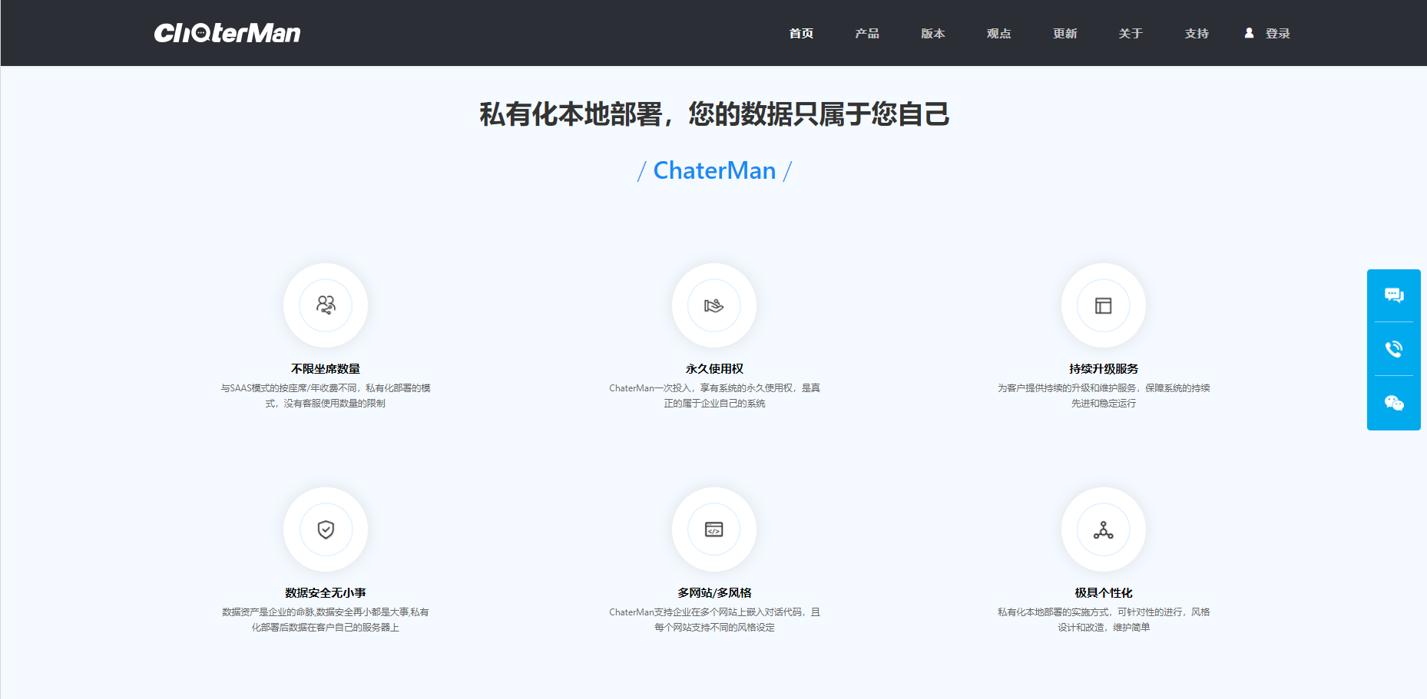Click the phone call sidebar icon
1427x699 pixels.
[1394, 349]
